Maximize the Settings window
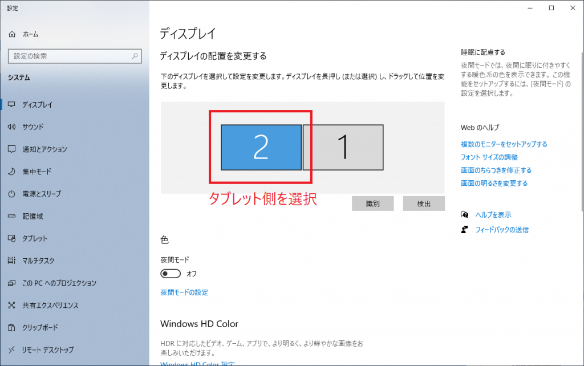The image size is (584, 366). pos(551,8)
